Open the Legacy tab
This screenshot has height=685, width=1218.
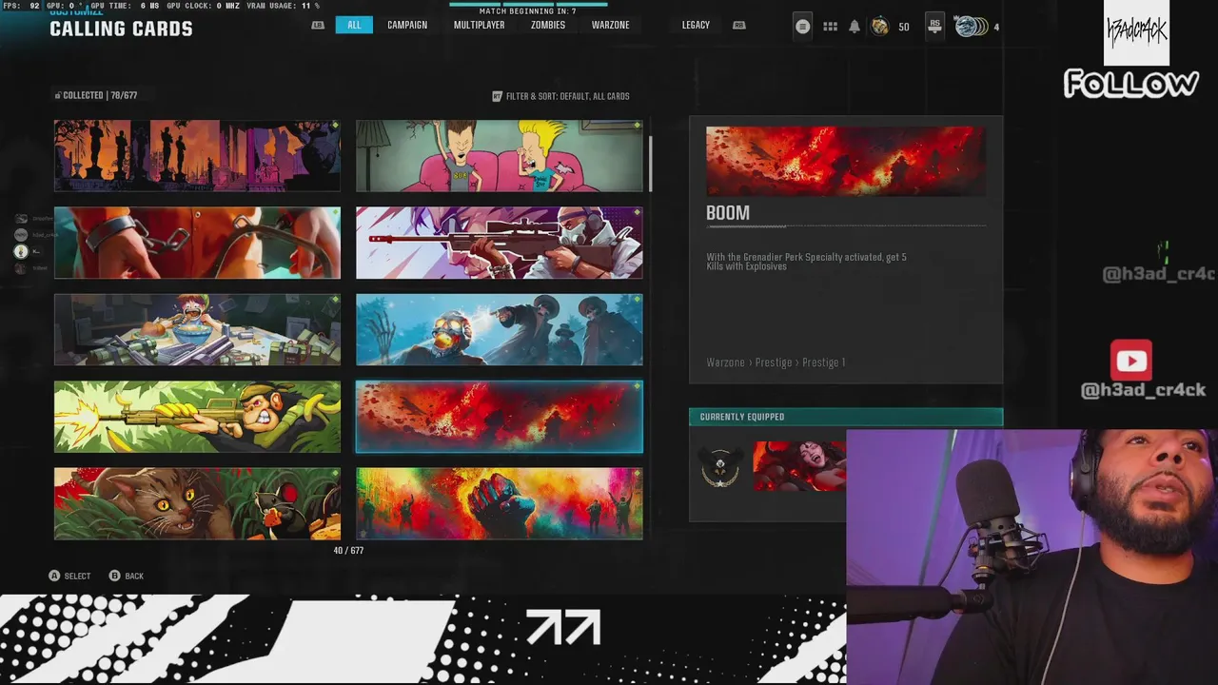pos(696,25)
